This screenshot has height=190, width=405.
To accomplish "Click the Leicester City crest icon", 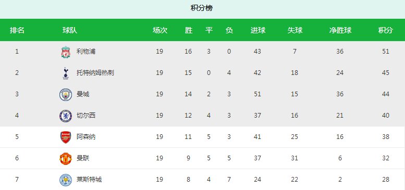I will point(66,180).
